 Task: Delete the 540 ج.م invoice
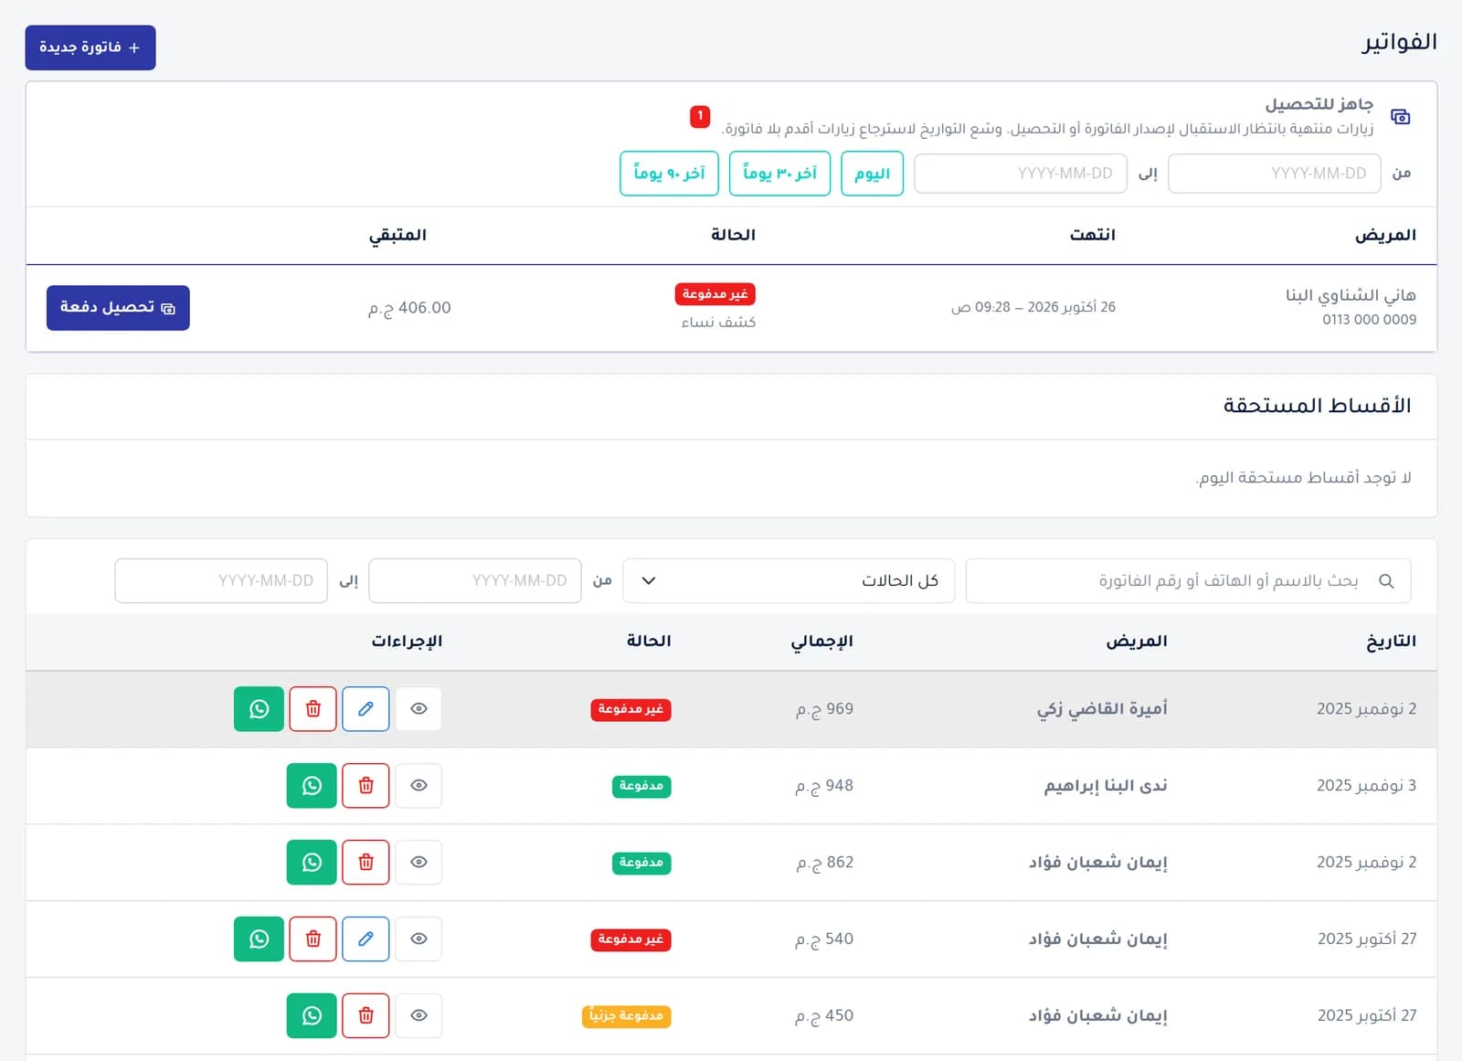313,939
